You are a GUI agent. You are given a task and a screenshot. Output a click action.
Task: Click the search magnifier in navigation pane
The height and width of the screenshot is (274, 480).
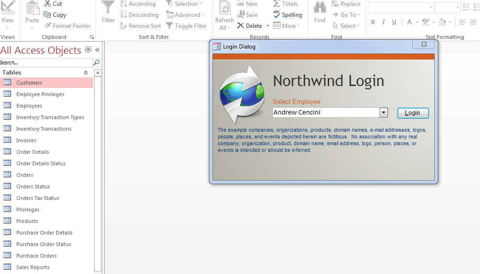click(96, 62)
